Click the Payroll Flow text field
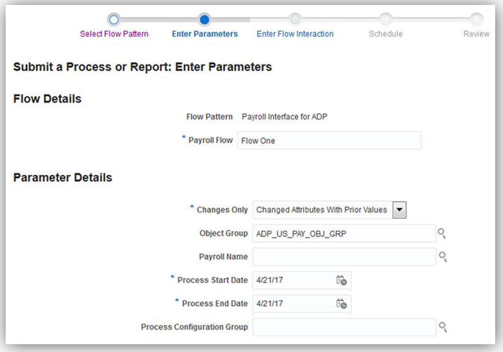This screenshot has width=503, height=352. click(329, 140)
